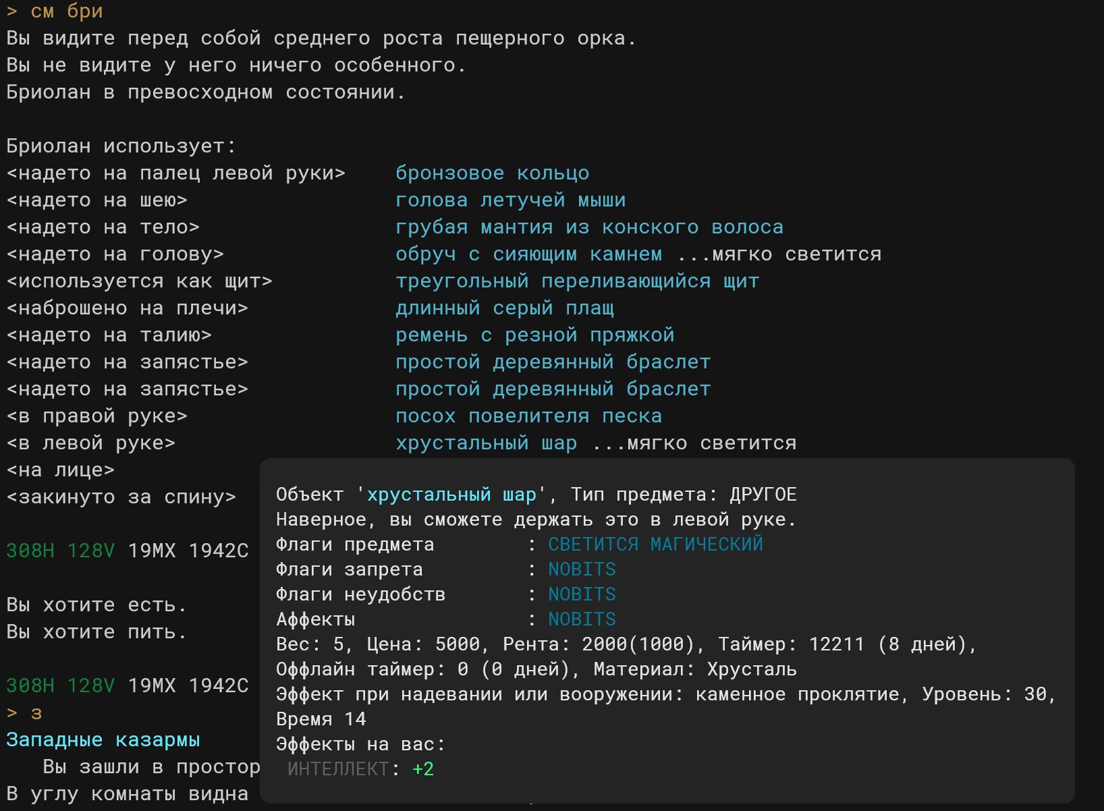The height and width of the screenshot is (811, 1104).
Task: Inspect the 'треугольный переливающийся щит' link
Action: [577, 281]
